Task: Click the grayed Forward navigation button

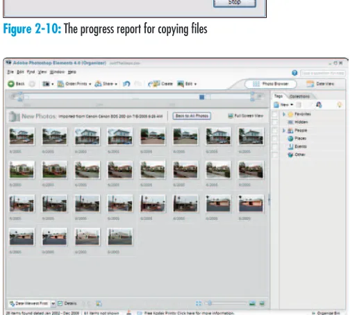Action: (32, 84)
